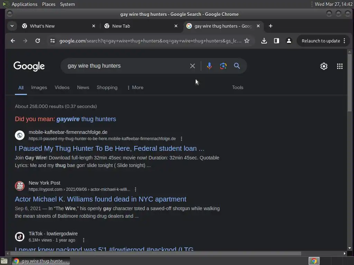Click Relaunch to update button
The image size is (354, 265).
[x=320, y=41]
